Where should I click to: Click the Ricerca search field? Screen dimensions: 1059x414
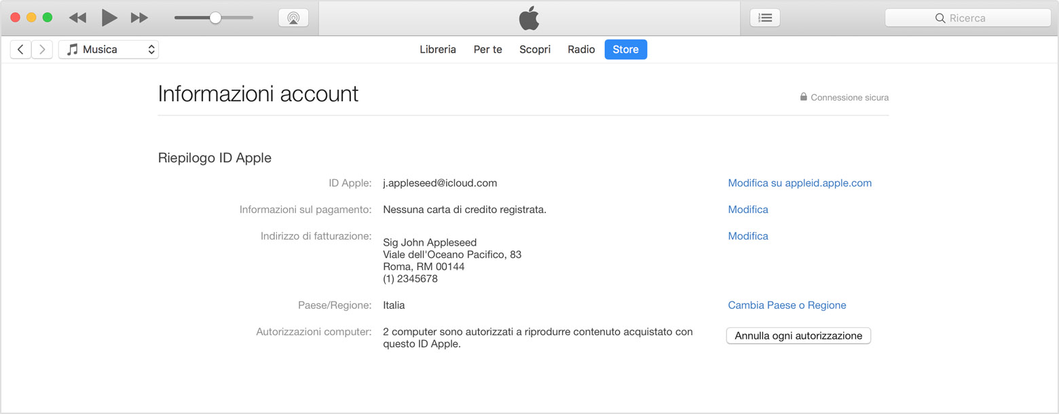[967, 18]
